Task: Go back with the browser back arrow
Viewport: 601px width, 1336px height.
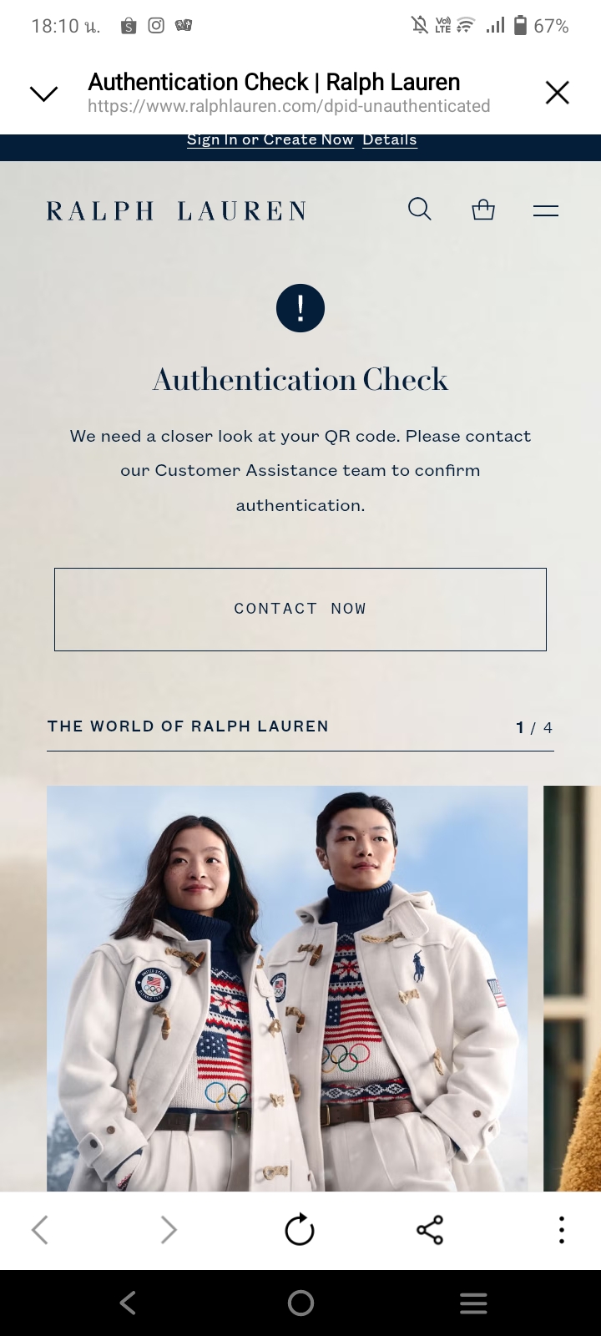Action: point(40,1229)
